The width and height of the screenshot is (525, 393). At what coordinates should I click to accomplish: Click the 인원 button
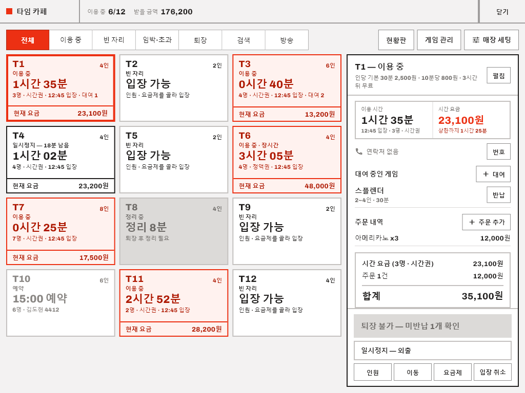tap(373, 373)
